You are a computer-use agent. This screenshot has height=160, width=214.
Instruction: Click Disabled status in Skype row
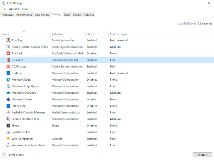click(x=92, y=126)
